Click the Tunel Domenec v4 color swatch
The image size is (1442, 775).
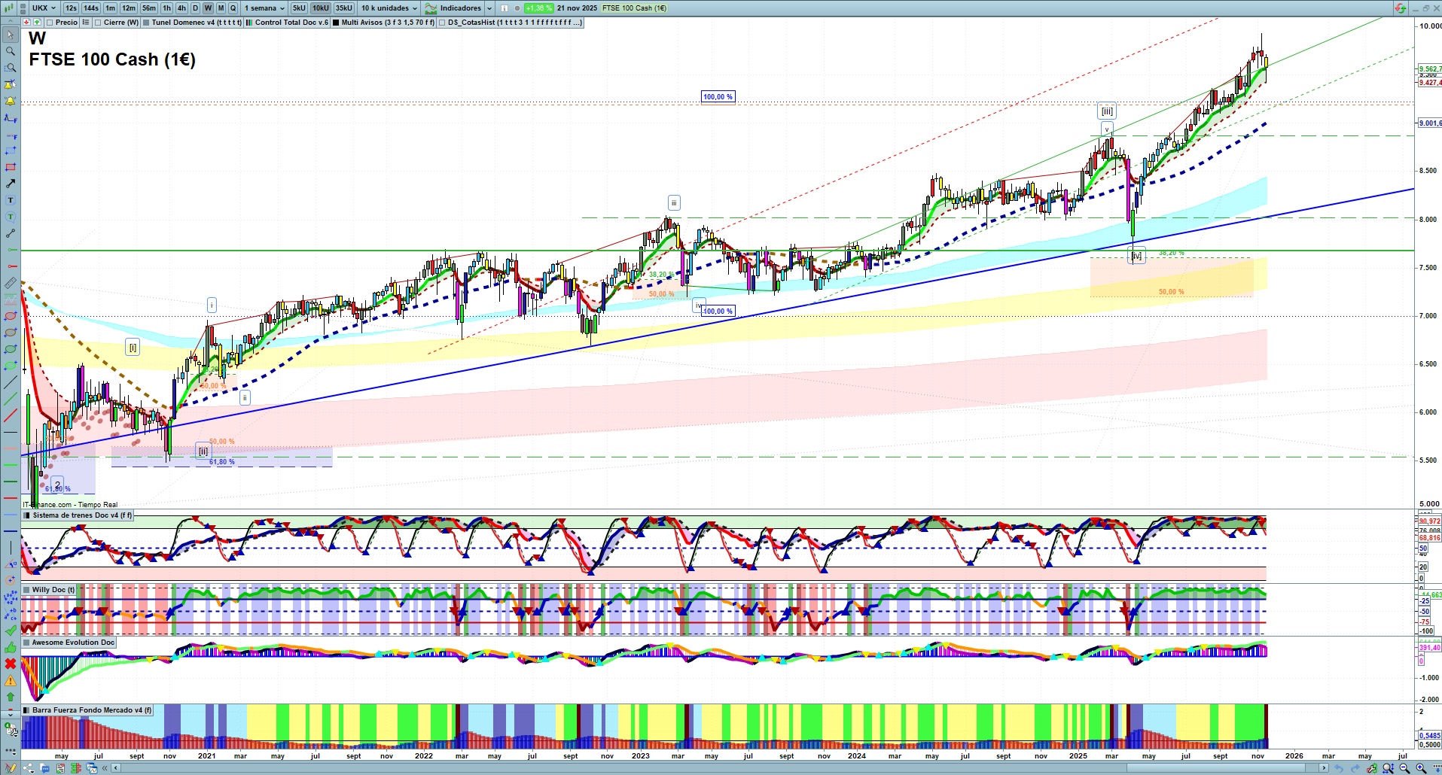[x=147, y=23]
